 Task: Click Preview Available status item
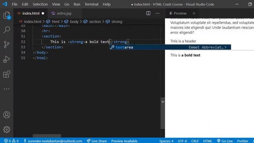click(124, 141)
